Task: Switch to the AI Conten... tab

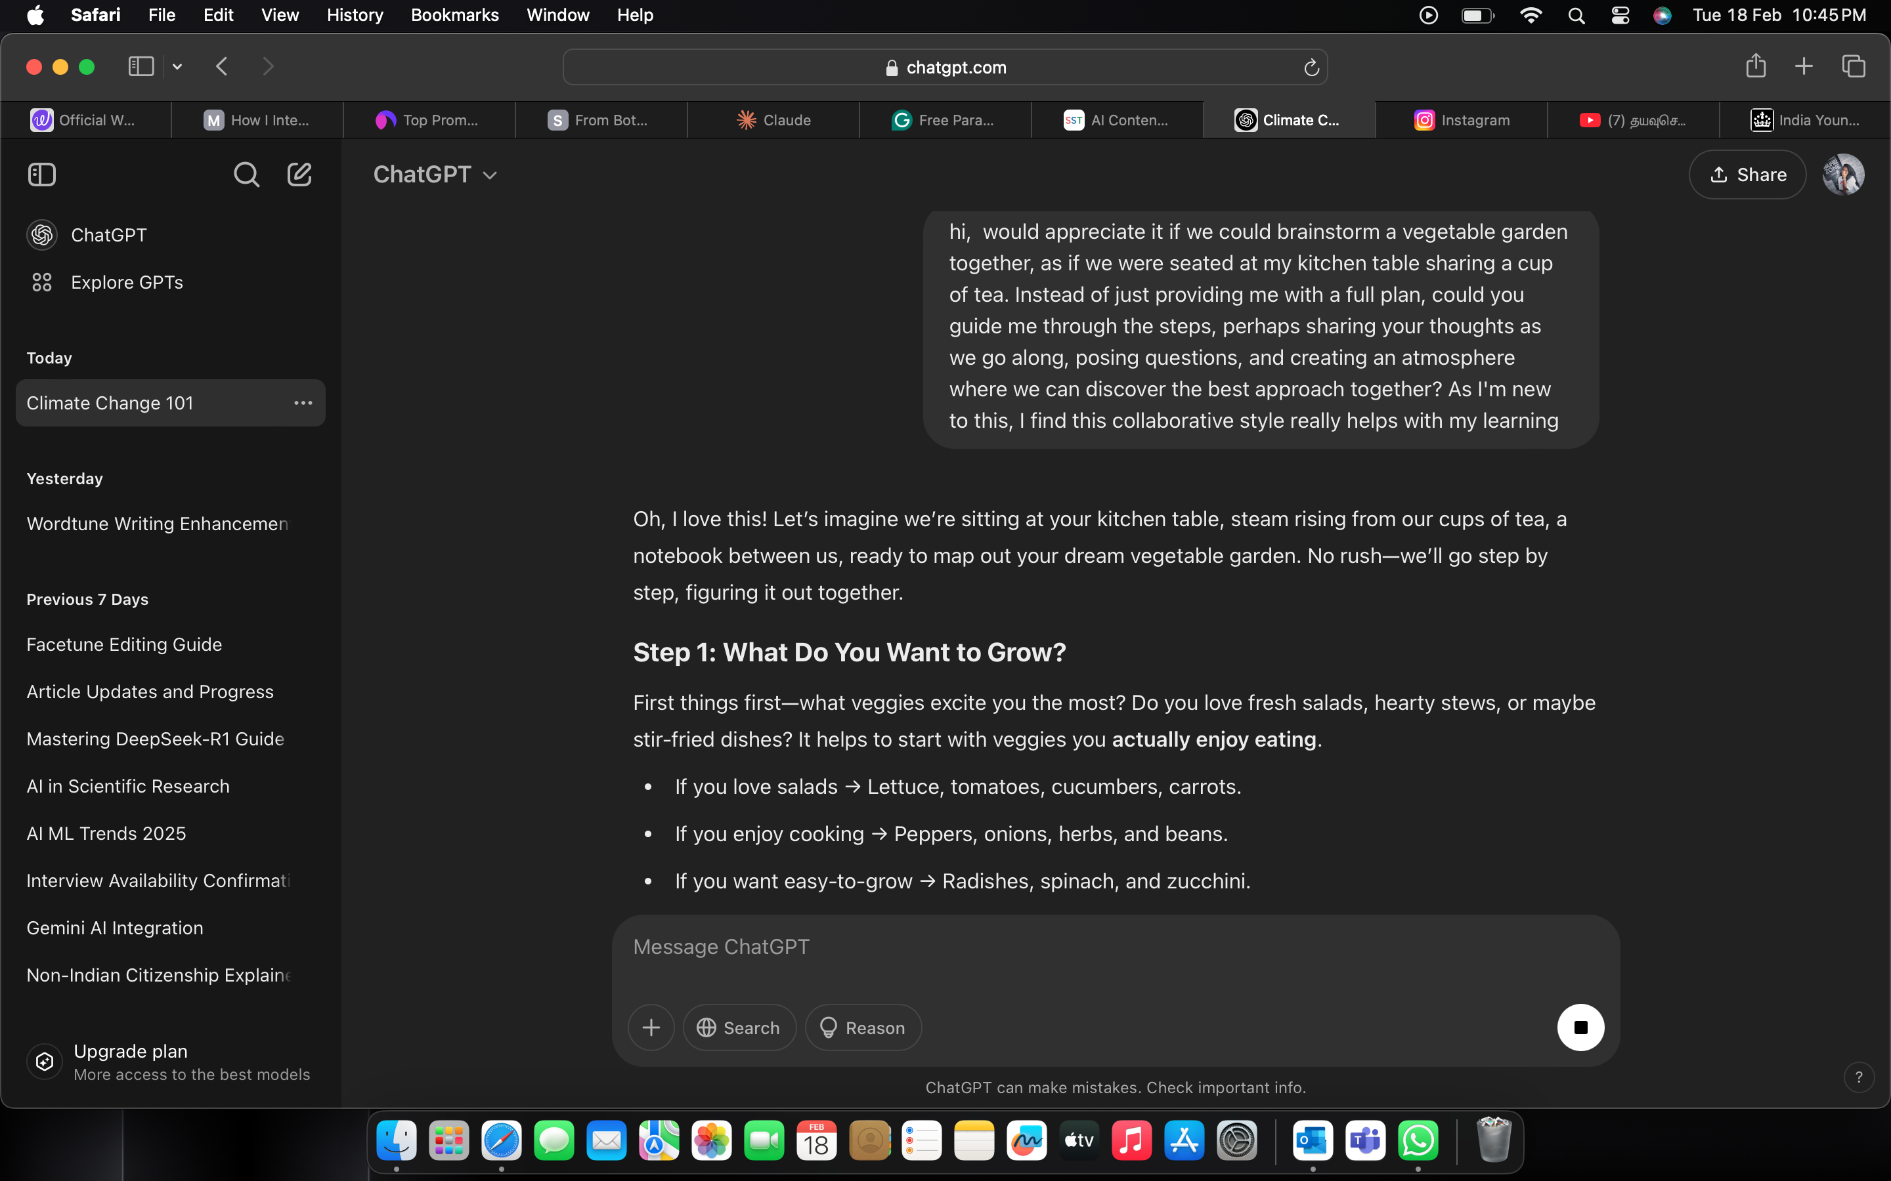Action: 1117,119
